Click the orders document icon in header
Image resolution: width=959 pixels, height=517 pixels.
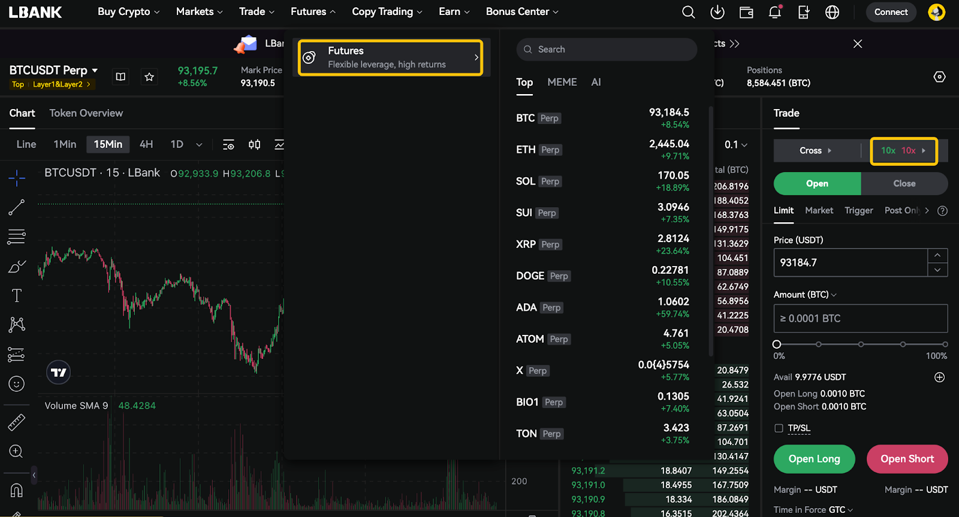coord(804,12)
